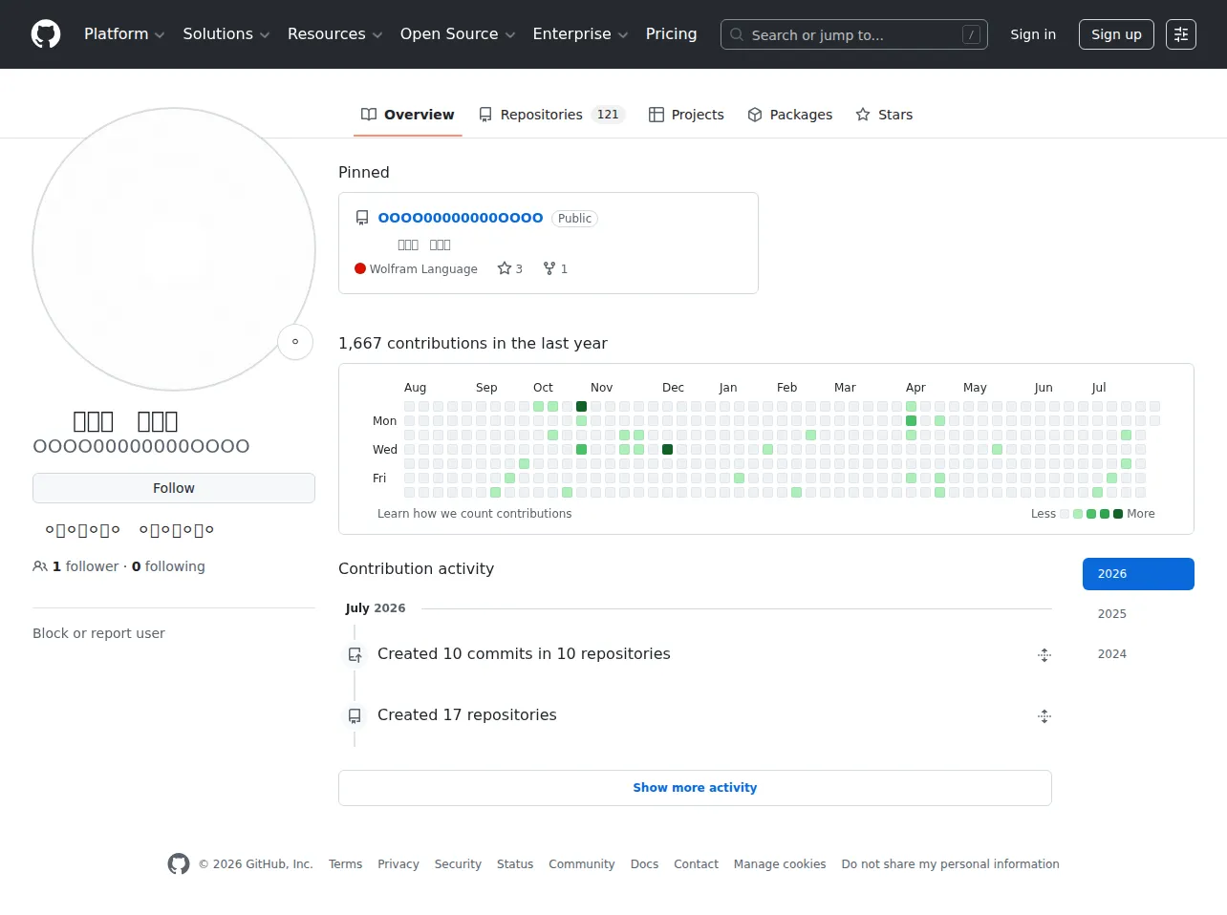Open the Community footer link
Viewport: 1227px width, 915px height.
point(582,864)
